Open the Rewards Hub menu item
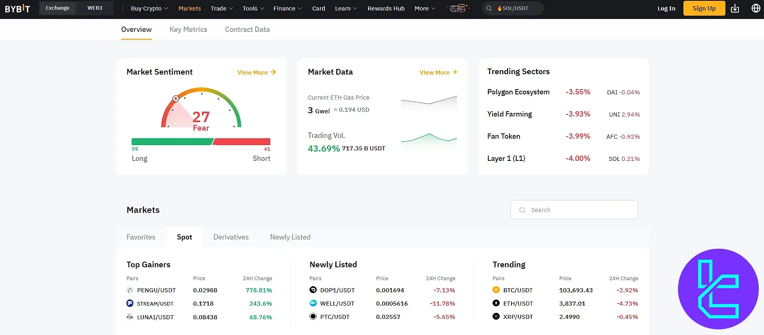This screenshot has width=764, height=335. tap(386, 8)
